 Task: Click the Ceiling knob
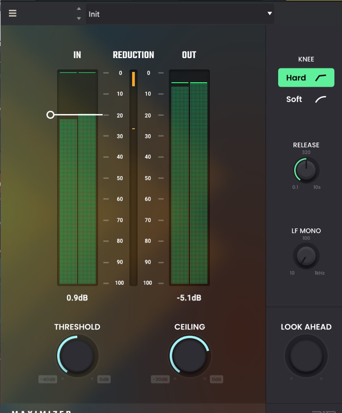pos(190,356)
